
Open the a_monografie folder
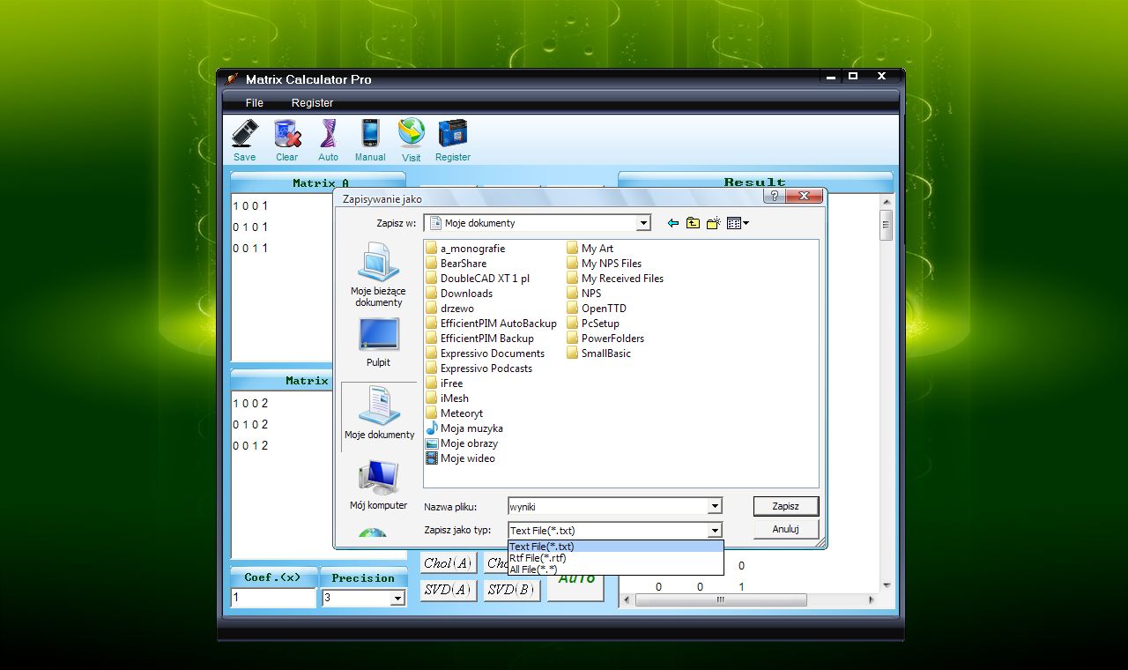pyautogui.click(x=465, y=249)
